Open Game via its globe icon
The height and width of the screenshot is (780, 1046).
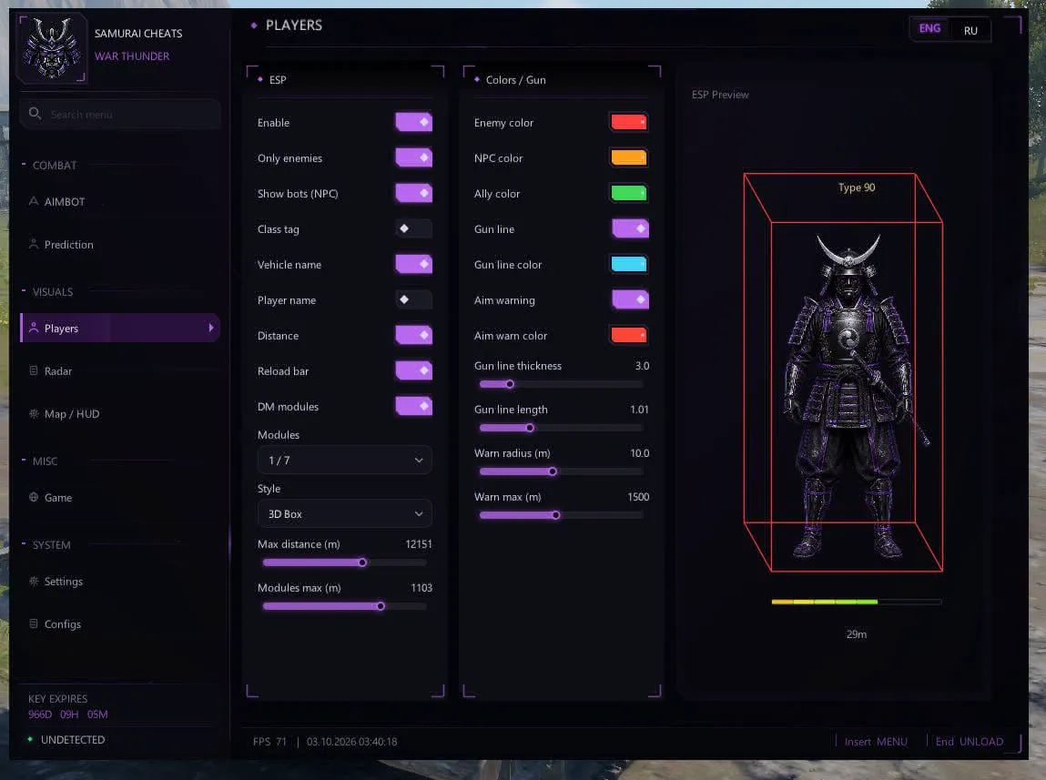click(34, 497)
